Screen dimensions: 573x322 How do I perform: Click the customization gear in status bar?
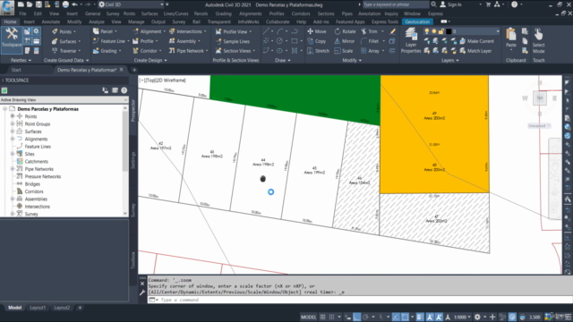coord(477,317)
